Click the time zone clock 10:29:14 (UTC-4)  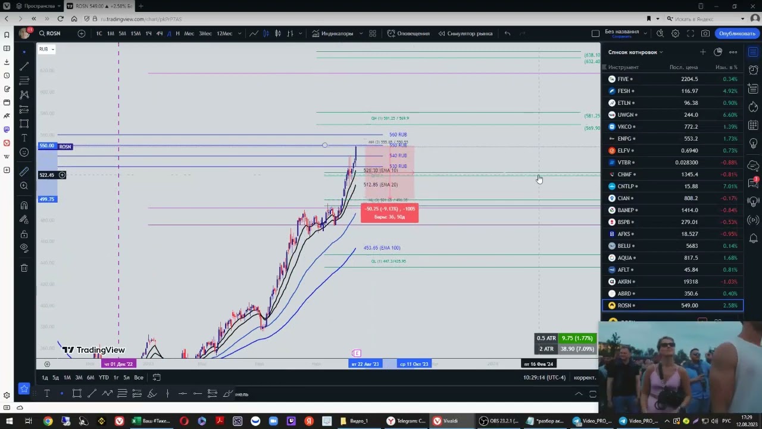(544, 378)
